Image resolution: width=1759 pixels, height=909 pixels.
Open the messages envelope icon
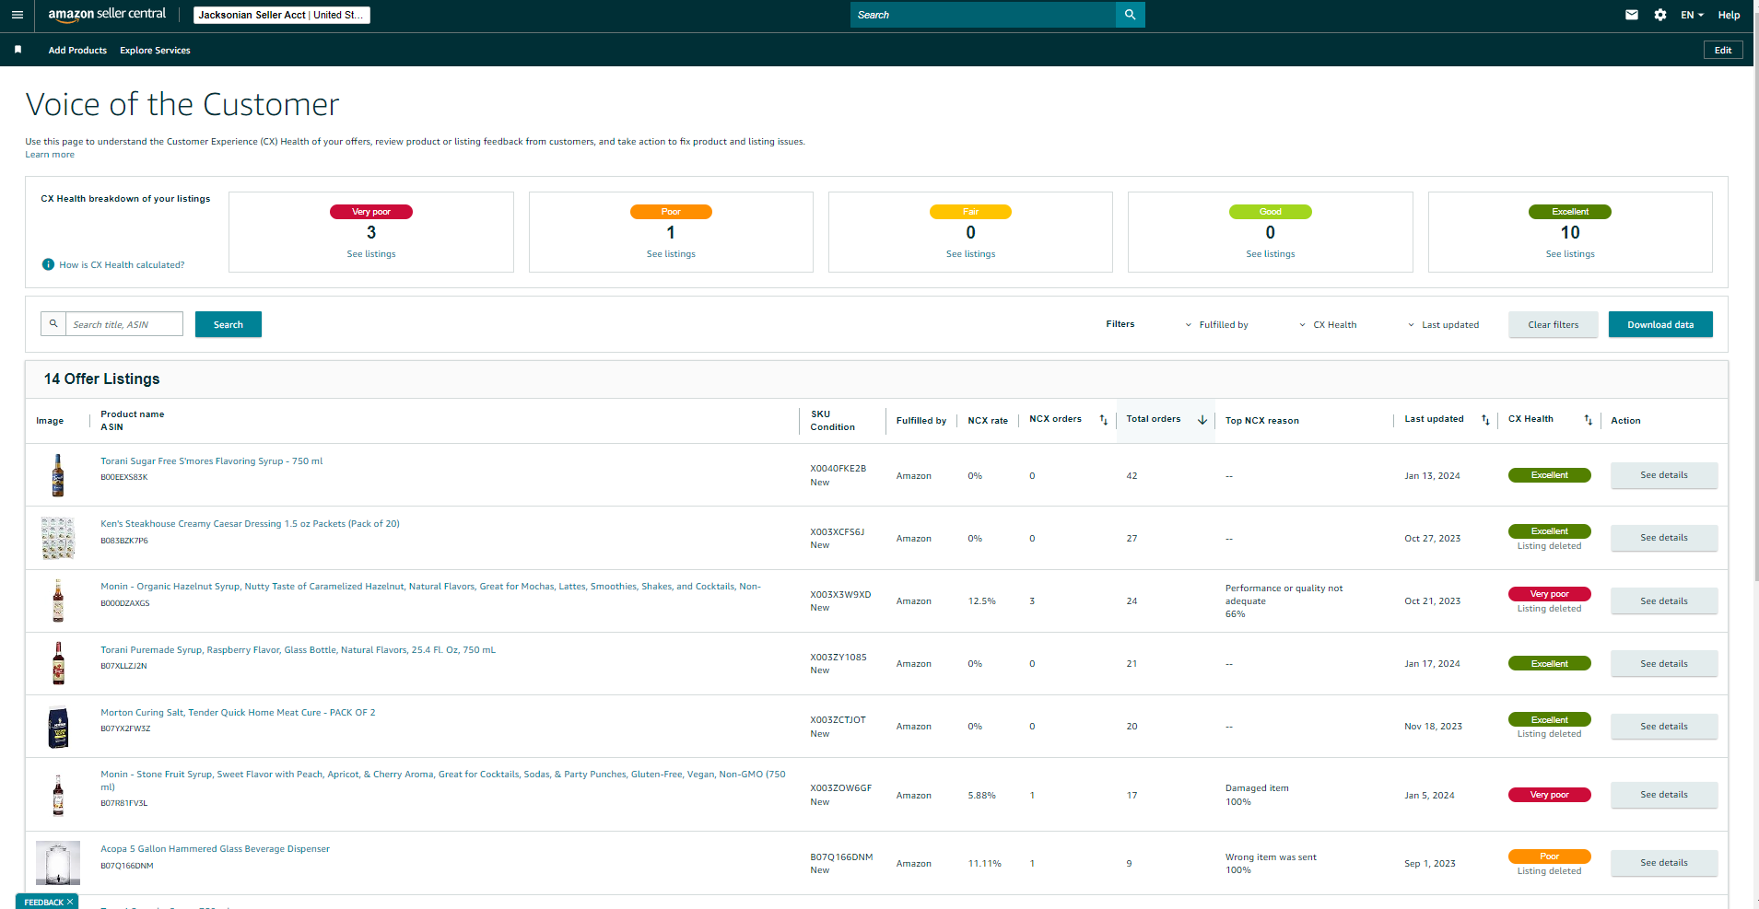1632,15
